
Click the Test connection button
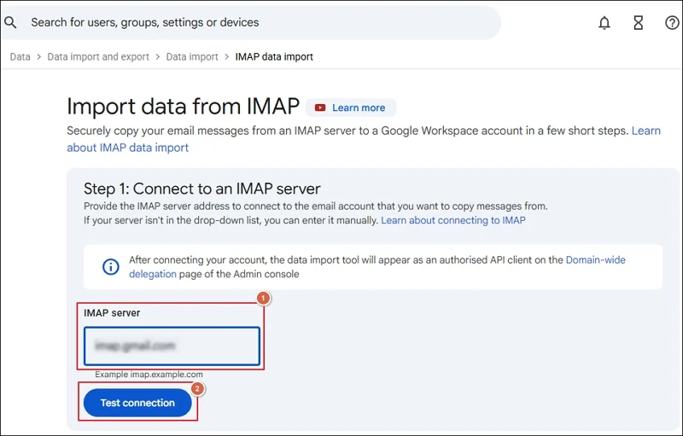coord(137,403)
